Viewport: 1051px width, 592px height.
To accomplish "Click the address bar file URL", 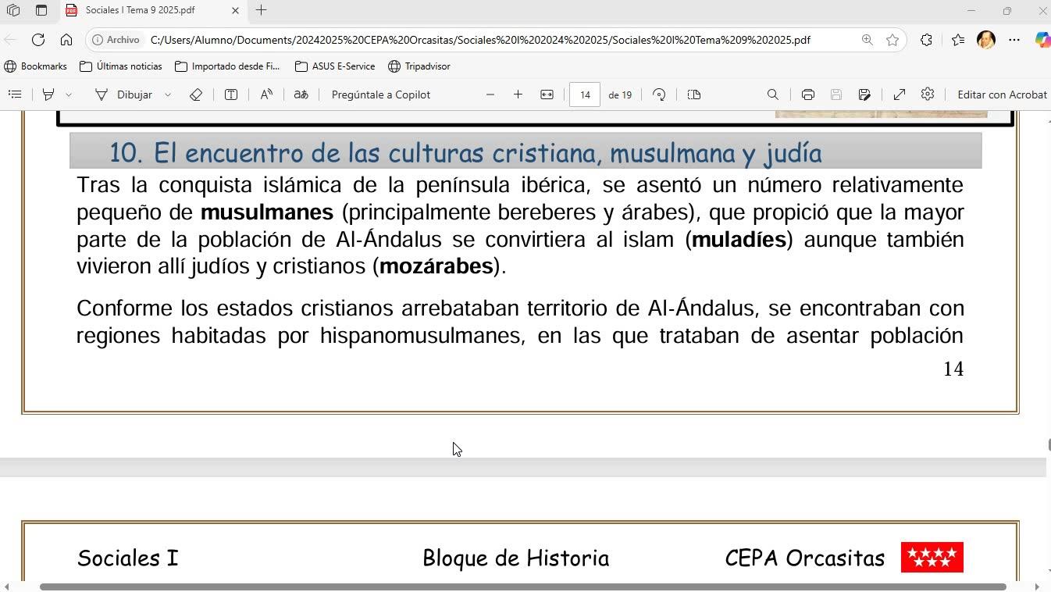I will pos(480,40).
